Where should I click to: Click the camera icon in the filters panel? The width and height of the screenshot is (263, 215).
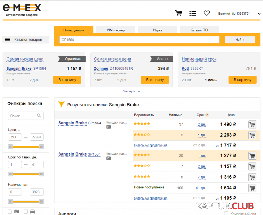(16, 212)
